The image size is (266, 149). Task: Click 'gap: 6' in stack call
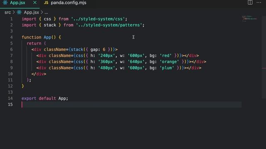coord(98,50)
